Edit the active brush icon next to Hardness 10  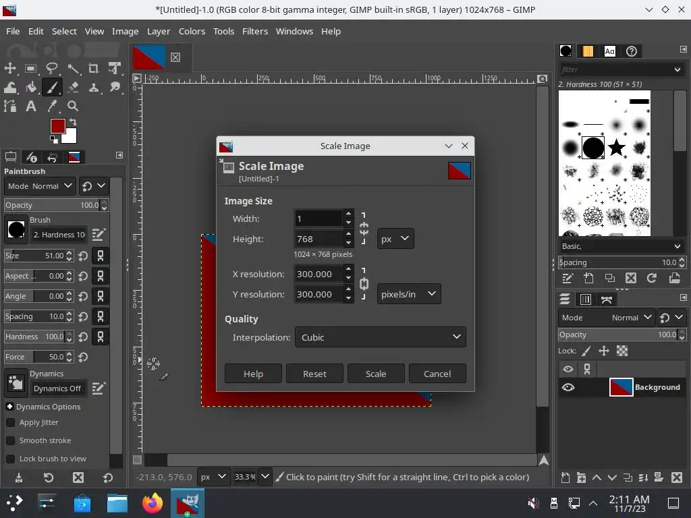(x=99, y=234)
